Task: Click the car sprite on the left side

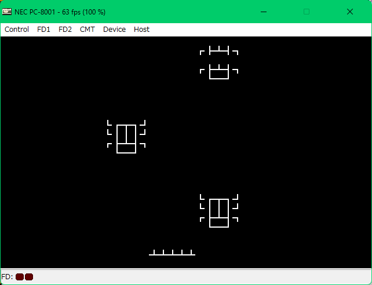Action: point(126,138)
